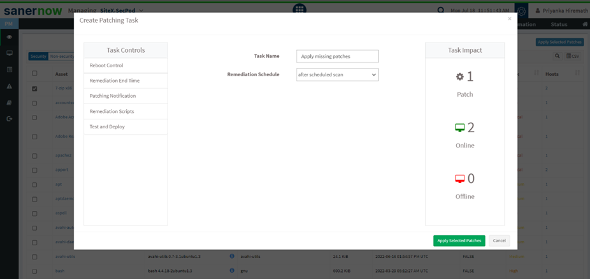The height and width of the screenshot is (279, 590).
Task: Click the PM module label
Action: click(x=9, y=24)
